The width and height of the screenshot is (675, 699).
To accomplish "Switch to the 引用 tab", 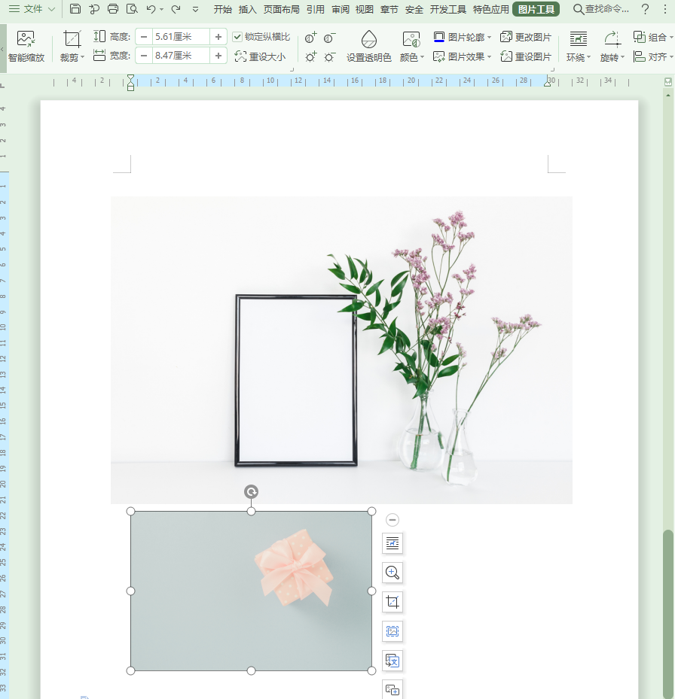I will (315, 9).
